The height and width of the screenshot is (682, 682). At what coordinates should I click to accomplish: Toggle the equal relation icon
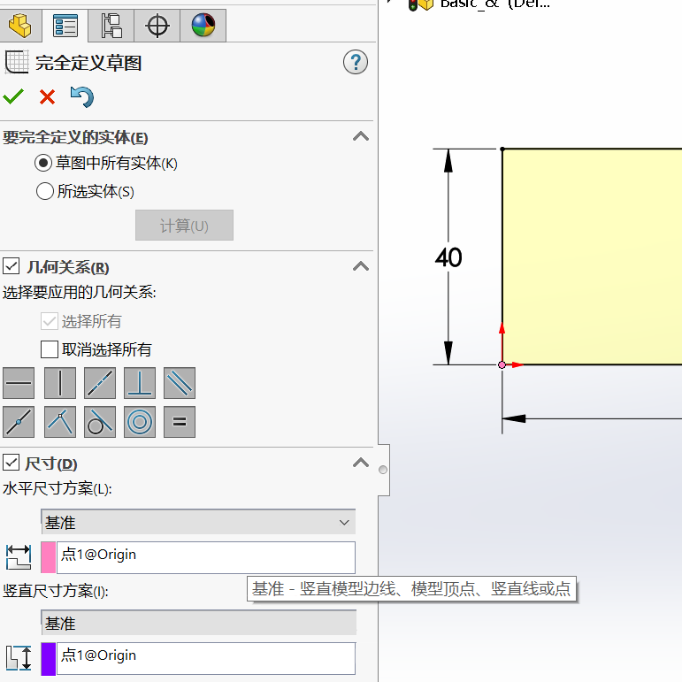click(180, 422)
